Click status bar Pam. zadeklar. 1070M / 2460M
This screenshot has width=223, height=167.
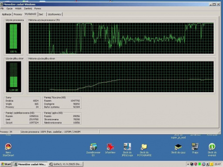tap(64, 132)
